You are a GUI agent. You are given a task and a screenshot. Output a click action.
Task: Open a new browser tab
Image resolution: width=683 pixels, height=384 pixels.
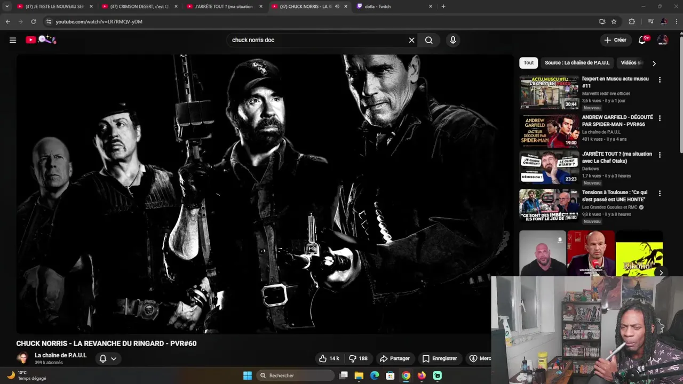coord(443,6)
